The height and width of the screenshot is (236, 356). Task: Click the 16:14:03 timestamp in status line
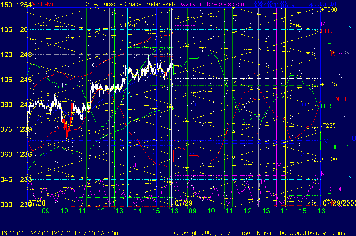click(x=12, y=233)
